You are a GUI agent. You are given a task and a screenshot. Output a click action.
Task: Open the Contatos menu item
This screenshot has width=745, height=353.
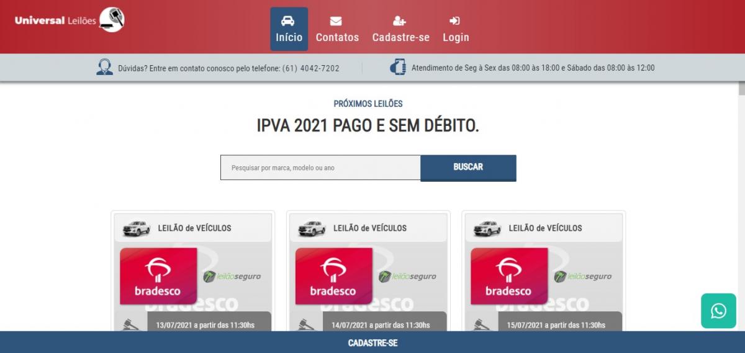(337, 29)
